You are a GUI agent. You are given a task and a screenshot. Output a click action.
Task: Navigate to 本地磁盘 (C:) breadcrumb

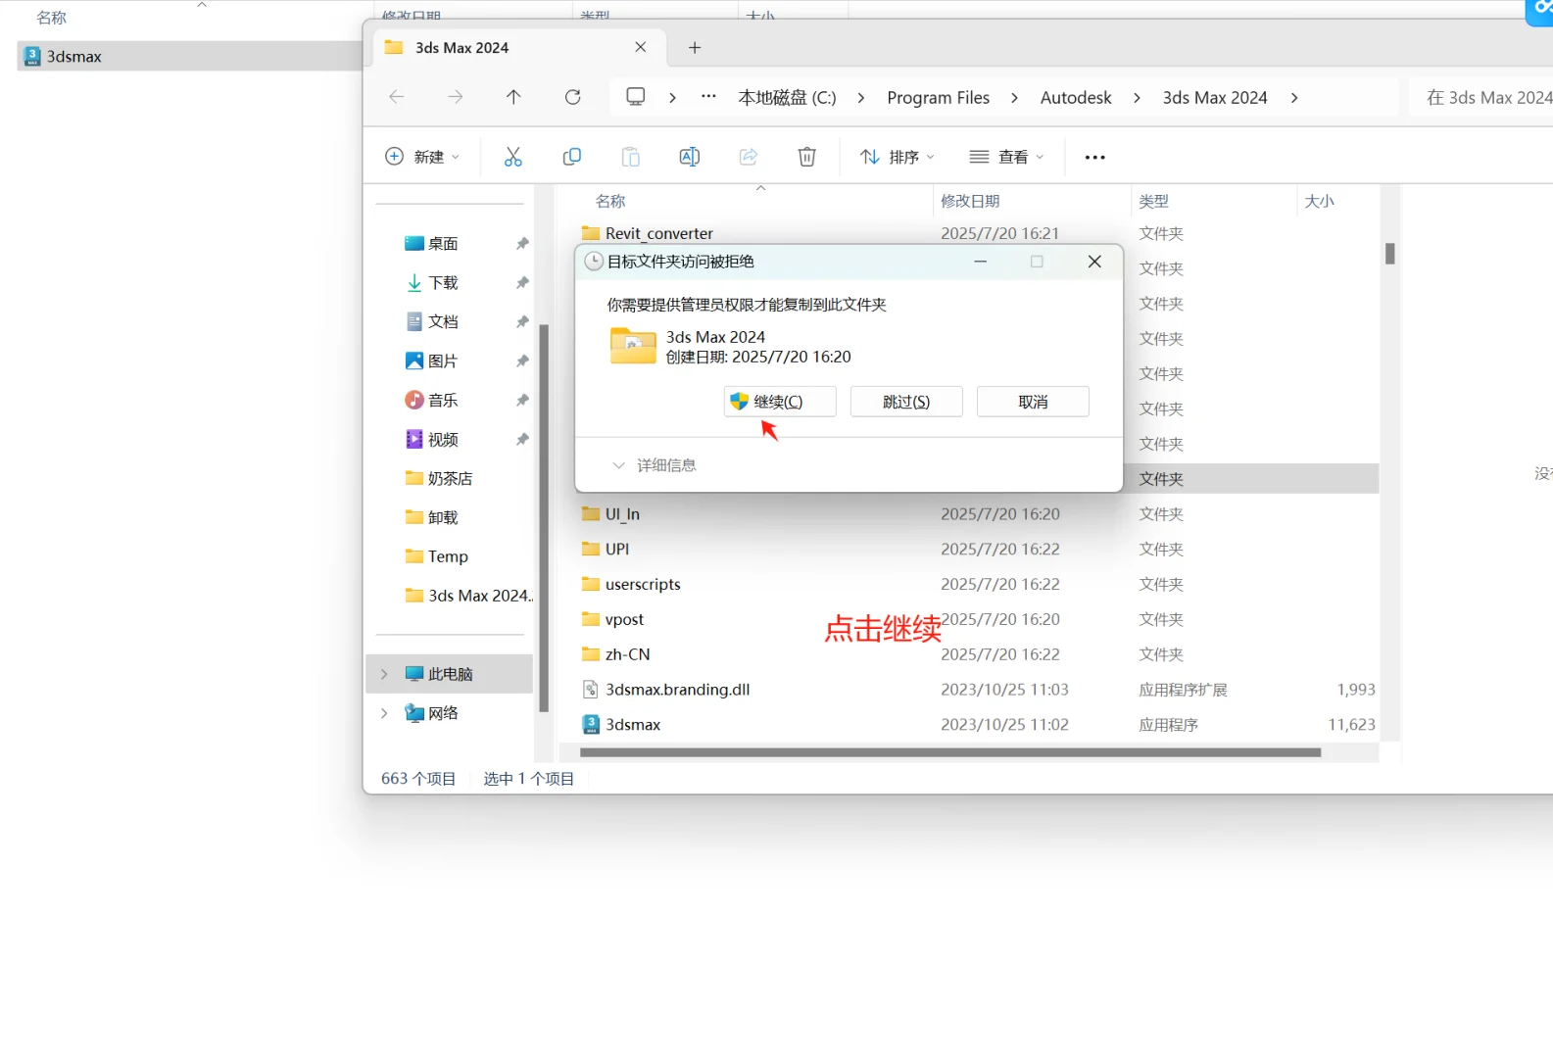pos(787,97)
